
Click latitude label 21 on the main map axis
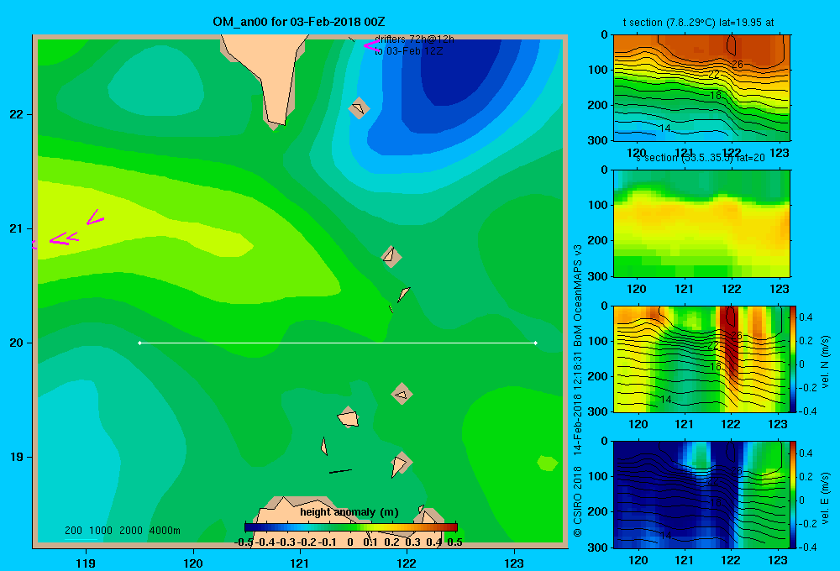tap(16, 228)
